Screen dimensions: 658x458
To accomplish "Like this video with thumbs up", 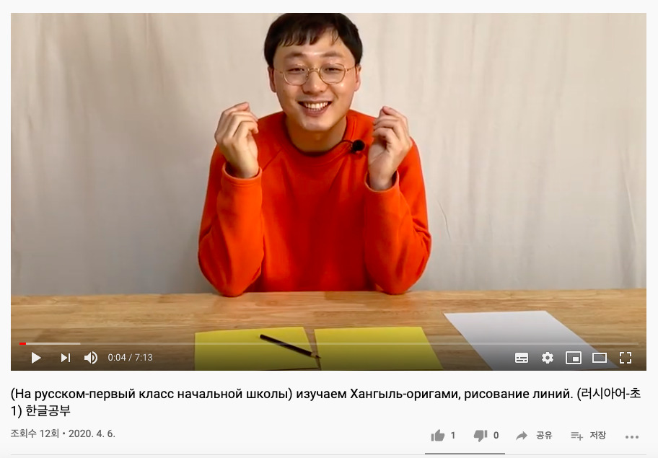I will [x=438, y=436].
